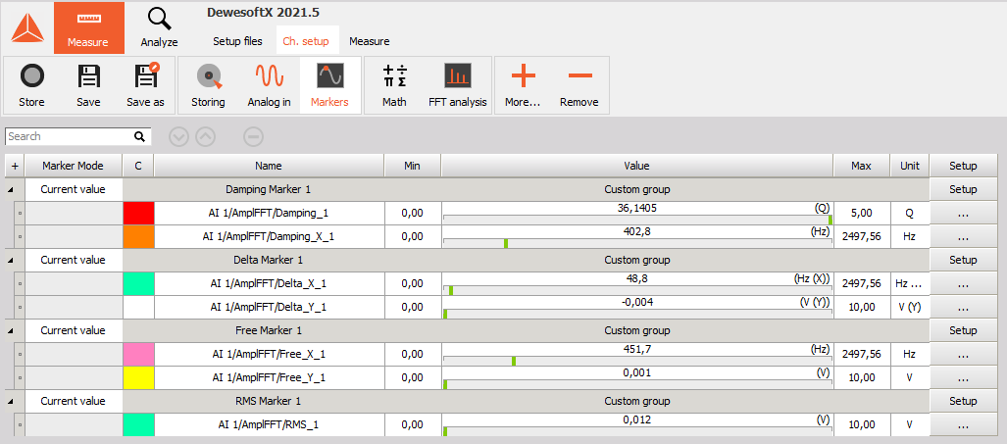Open setup ellipsis for Delta_Y_1 channel
Image resolution: width=1007 pixels, height=444 pixels.
coord(963,308)
